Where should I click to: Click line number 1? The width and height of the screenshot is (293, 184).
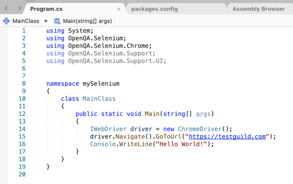(24, 31)
